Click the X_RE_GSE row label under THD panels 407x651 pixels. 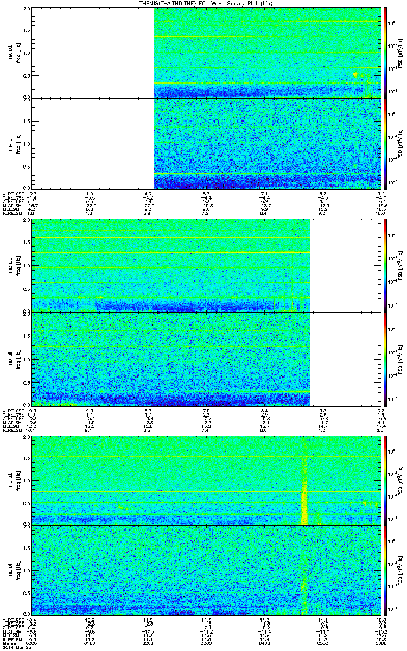tap(12, 410)
